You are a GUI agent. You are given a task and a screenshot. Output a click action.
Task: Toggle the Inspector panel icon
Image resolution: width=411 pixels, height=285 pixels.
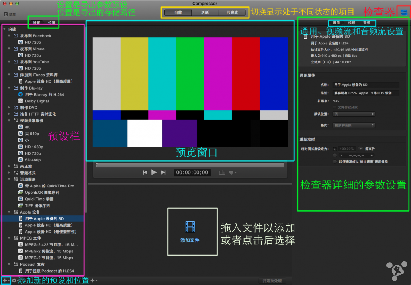pos(404,12)
